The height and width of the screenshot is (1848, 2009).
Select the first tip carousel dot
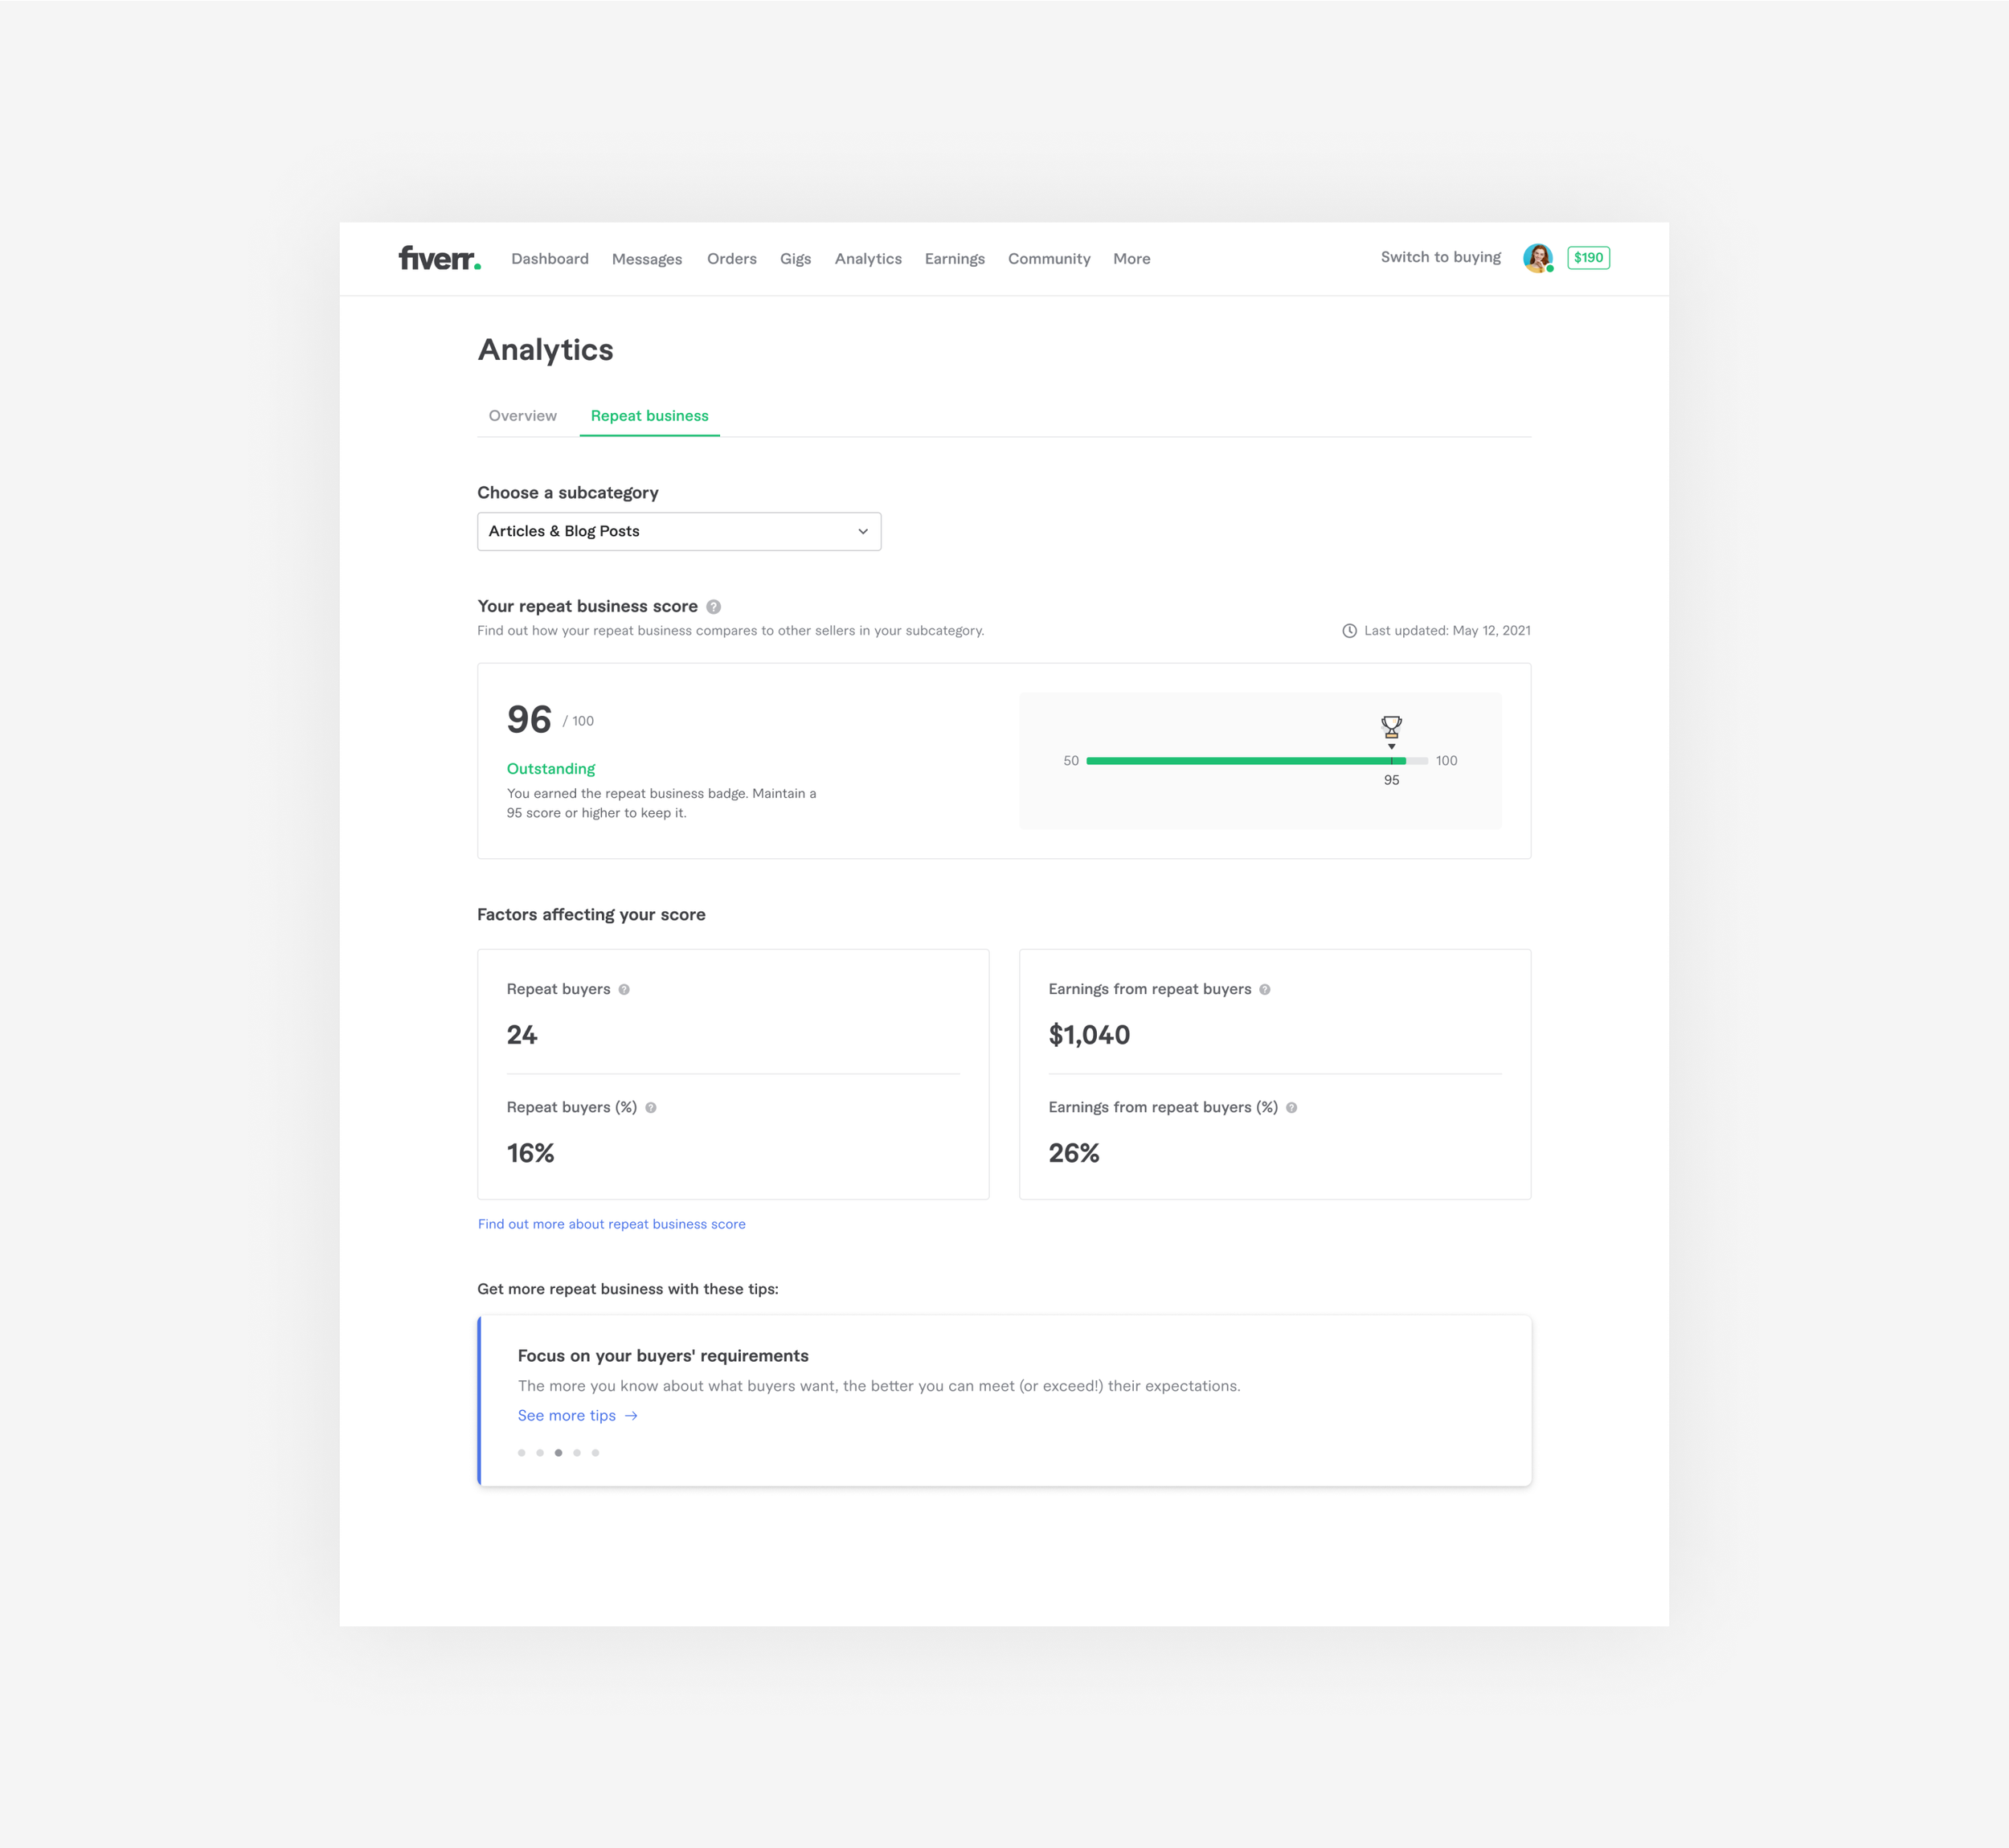(521, 1453)
